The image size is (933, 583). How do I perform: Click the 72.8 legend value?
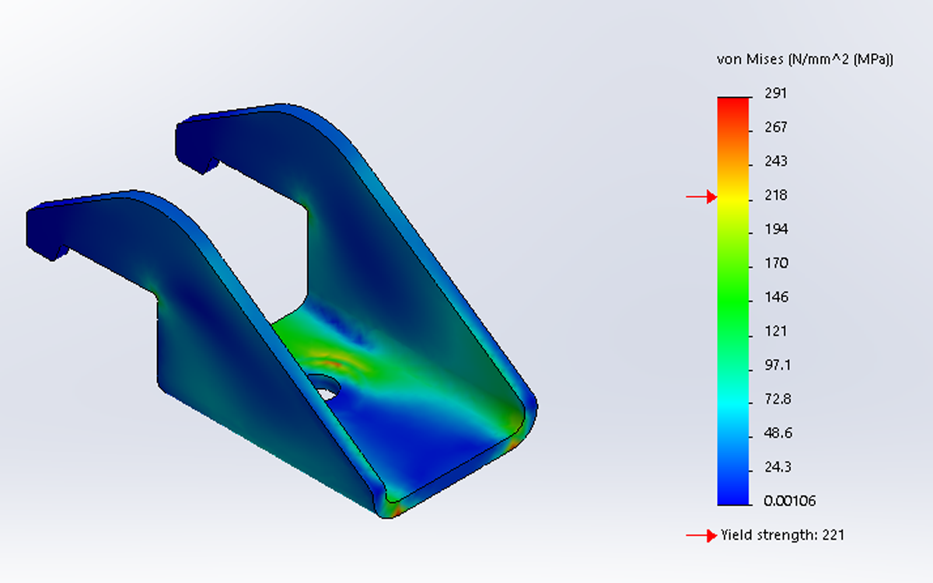click(777, 399)
